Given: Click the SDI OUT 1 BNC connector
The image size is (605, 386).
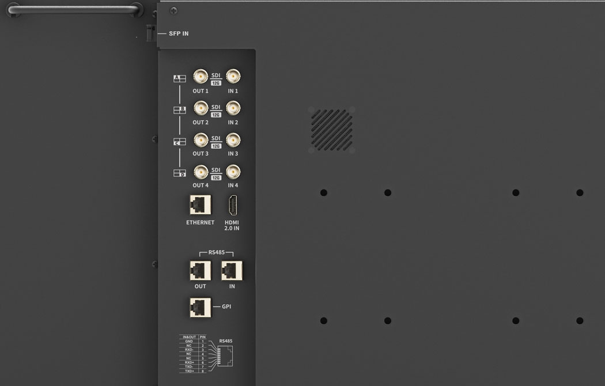Looking at the screenshot, I should [201, 76].
